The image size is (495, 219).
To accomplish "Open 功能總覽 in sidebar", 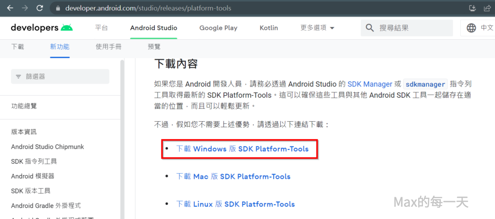I will pos(24,106).
